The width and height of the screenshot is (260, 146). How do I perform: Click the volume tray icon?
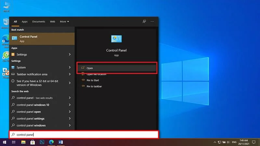pyautogui.click(x=228, y=142)
